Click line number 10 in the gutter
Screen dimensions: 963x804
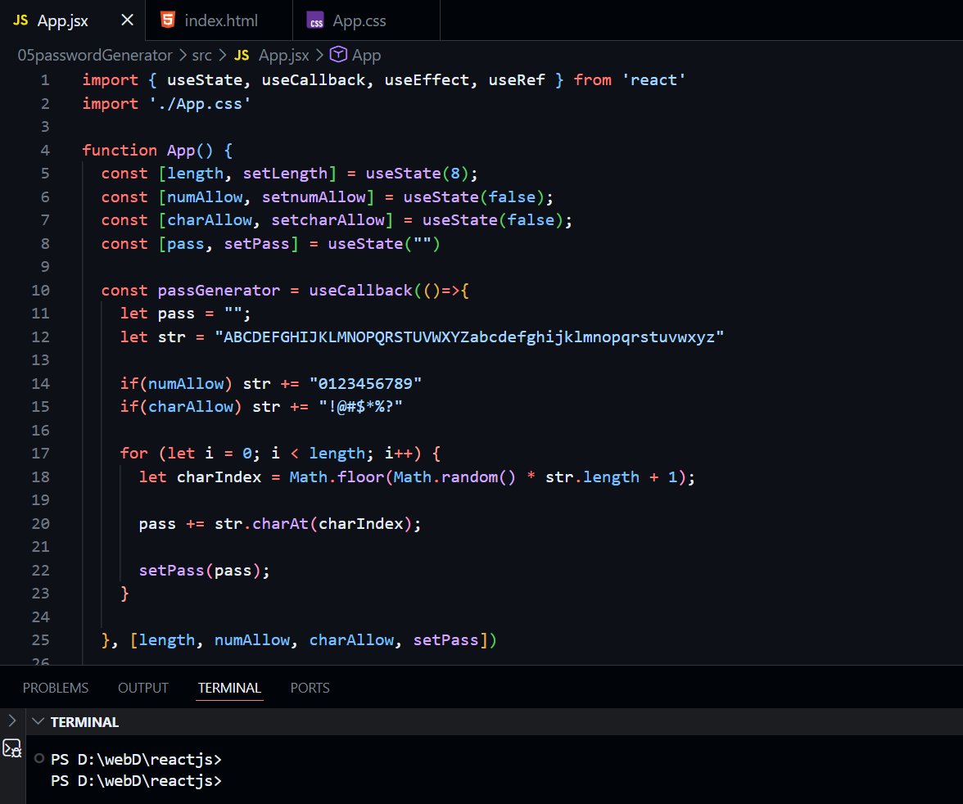41,291
